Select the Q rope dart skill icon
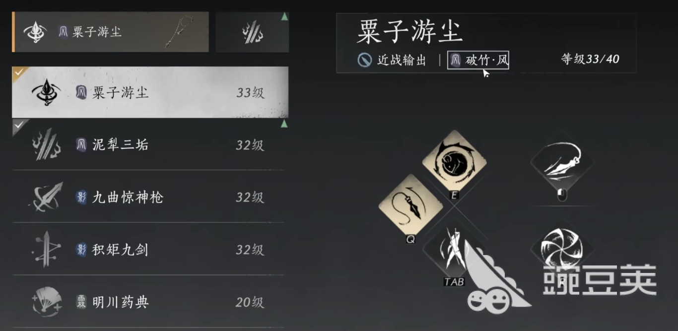Viewport: 678px width, 331px height. pos(410,206)
